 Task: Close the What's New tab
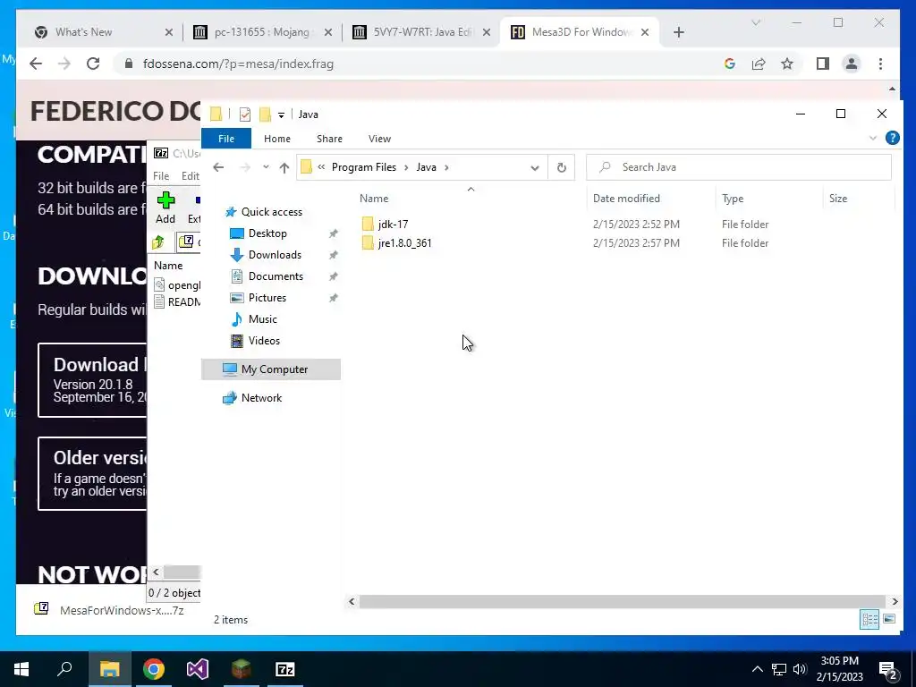pos(169,32)
